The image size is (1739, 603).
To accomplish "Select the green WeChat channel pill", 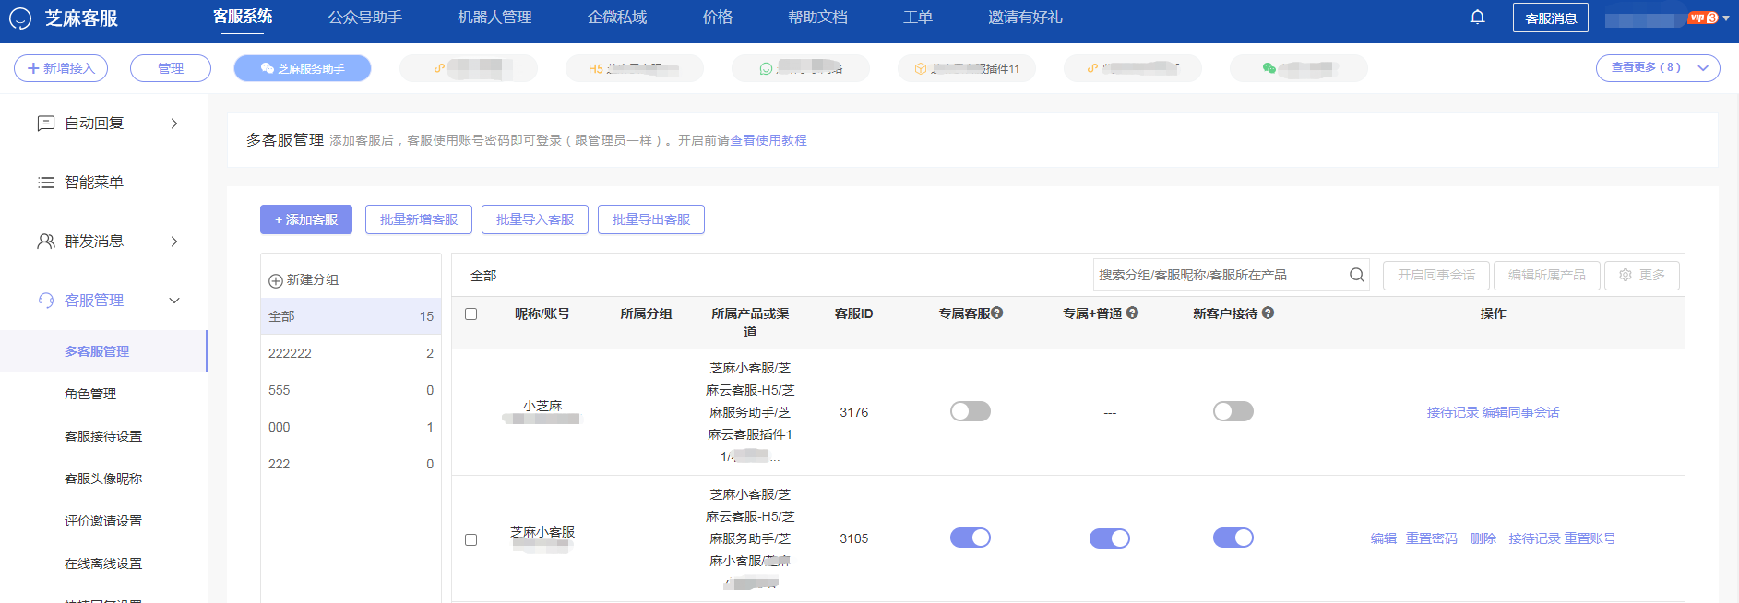I will pos(1299,68).
